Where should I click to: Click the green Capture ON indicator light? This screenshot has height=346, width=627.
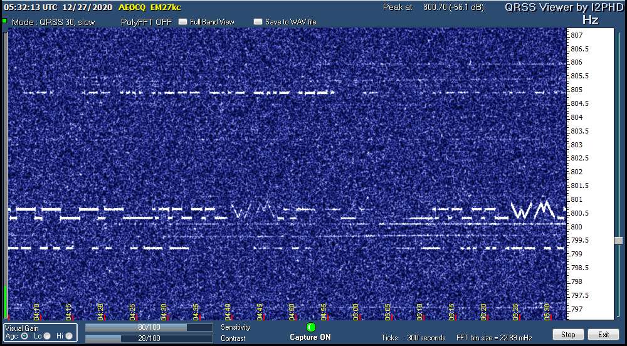[x=311, y=327]
